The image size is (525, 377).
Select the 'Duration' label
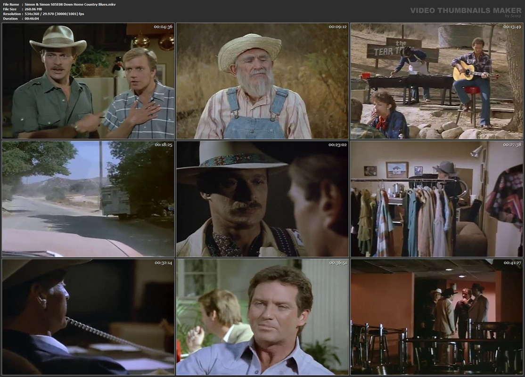pos(10,18)
